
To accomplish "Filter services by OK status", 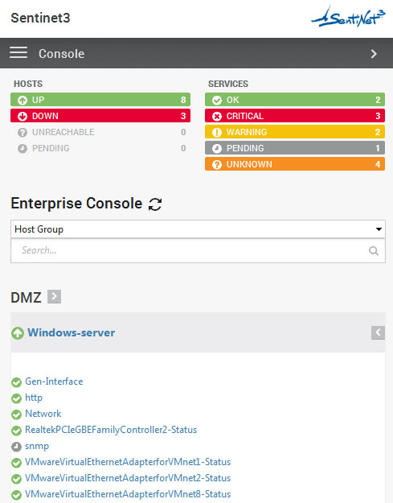I will [x=295, y=100].
